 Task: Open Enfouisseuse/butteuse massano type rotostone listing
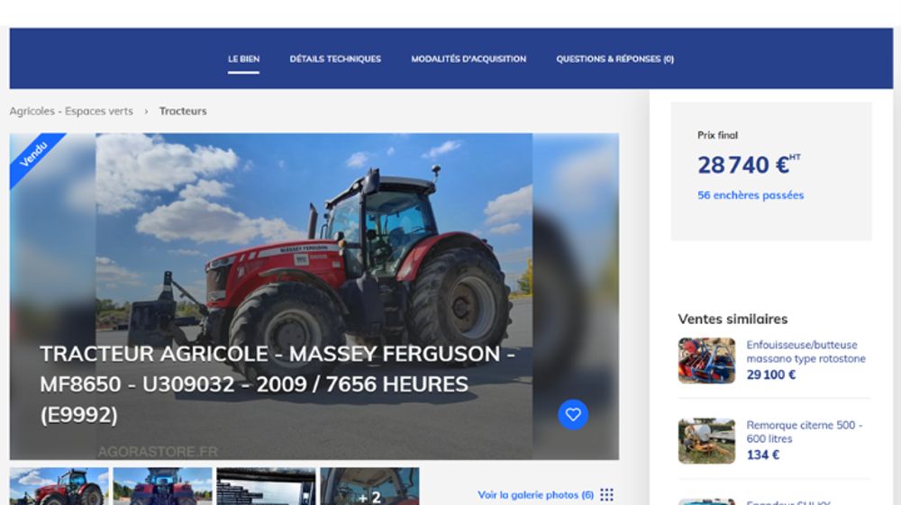tap(805, 352)
